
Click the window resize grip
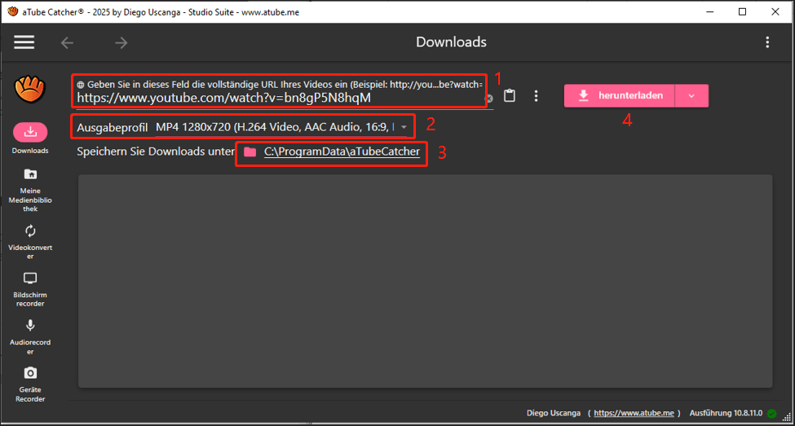pos(786,417)
